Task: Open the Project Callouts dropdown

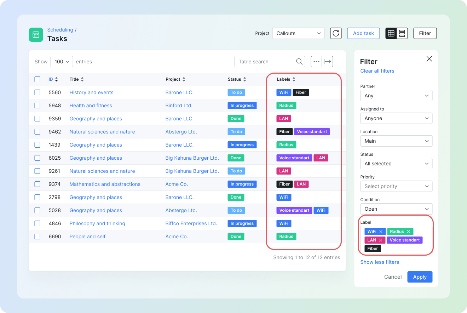Action: click(298, 33)
